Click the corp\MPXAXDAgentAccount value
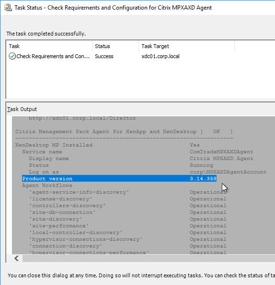This screenshot has height=285, width=275. tap(228, 172)
